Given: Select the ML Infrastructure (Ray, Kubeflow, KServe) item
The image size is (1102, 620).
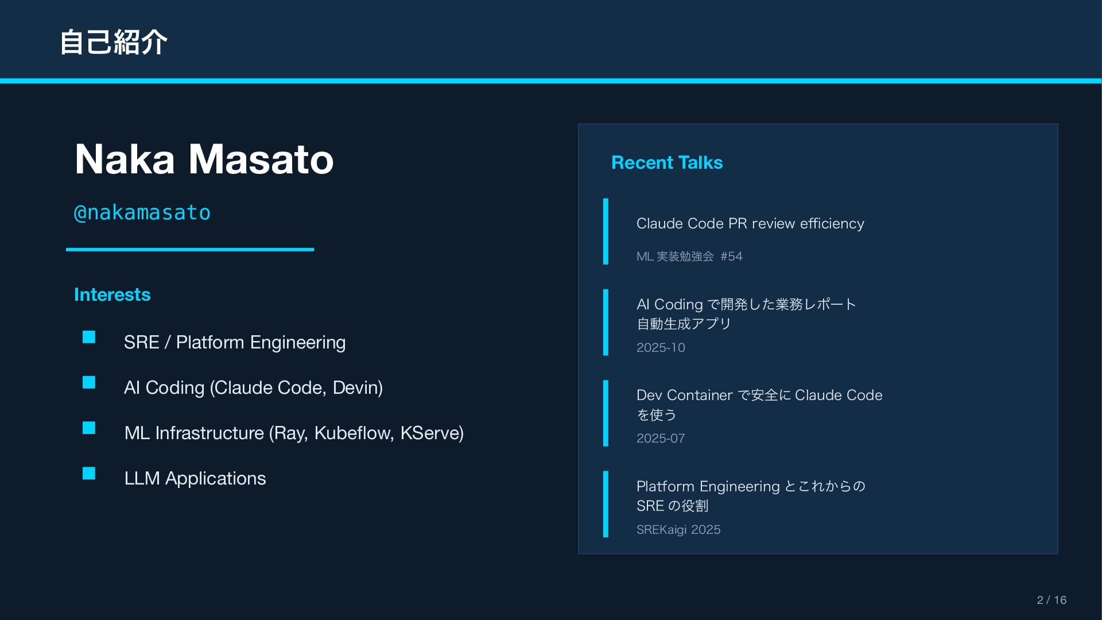Looking at the screenshot, I should click(x=294, y=433).
